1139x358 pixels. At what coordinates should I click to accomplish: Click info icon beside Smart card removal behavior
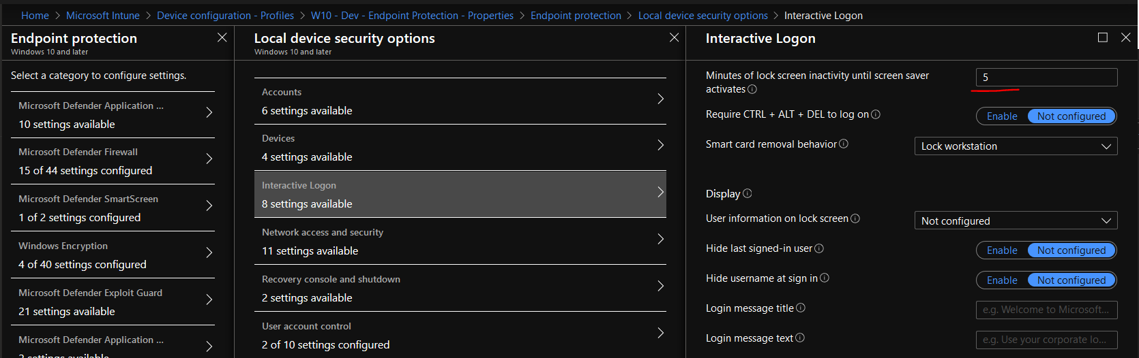pos(844,144)
